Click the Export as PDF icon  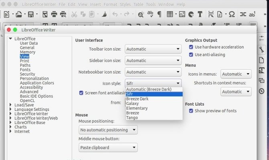pos(45,14)
